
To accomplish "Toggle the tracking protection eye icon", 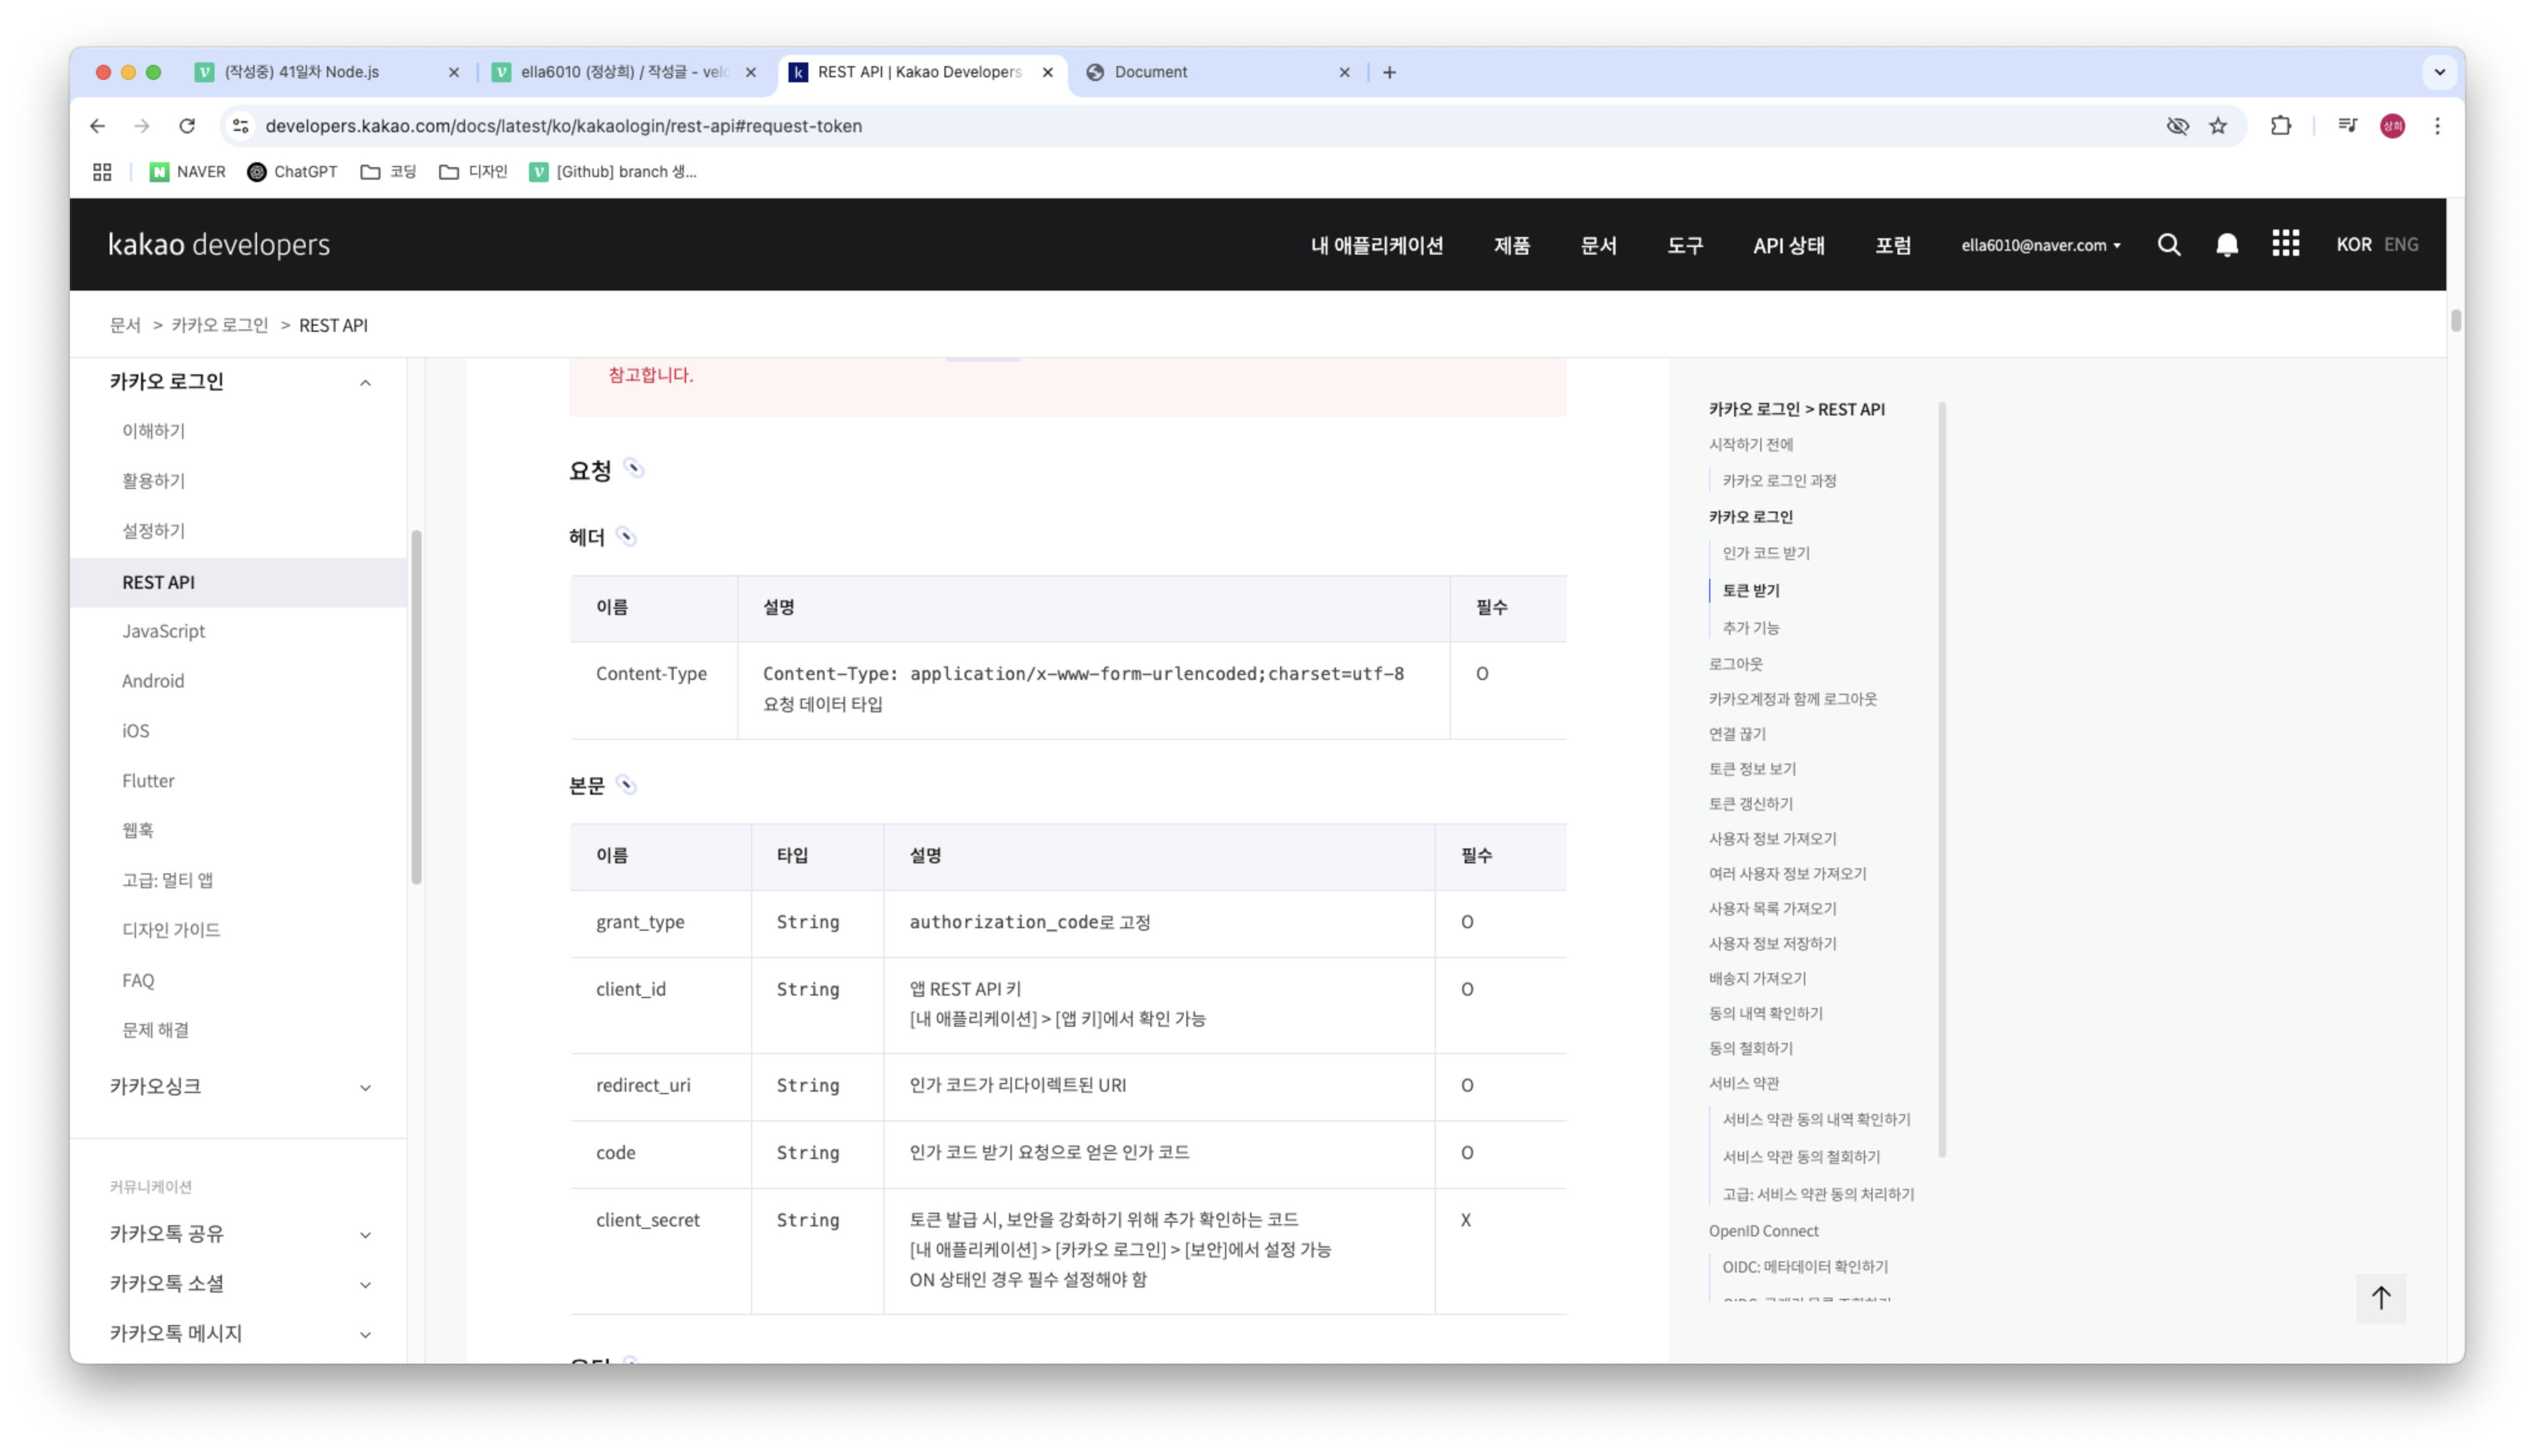I will (x=2177, y=126).
